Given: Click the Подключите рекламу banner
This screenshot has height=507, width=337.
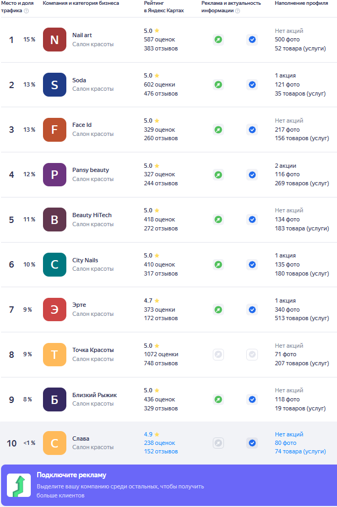Looking at the screenshot, I should point(168,485).
